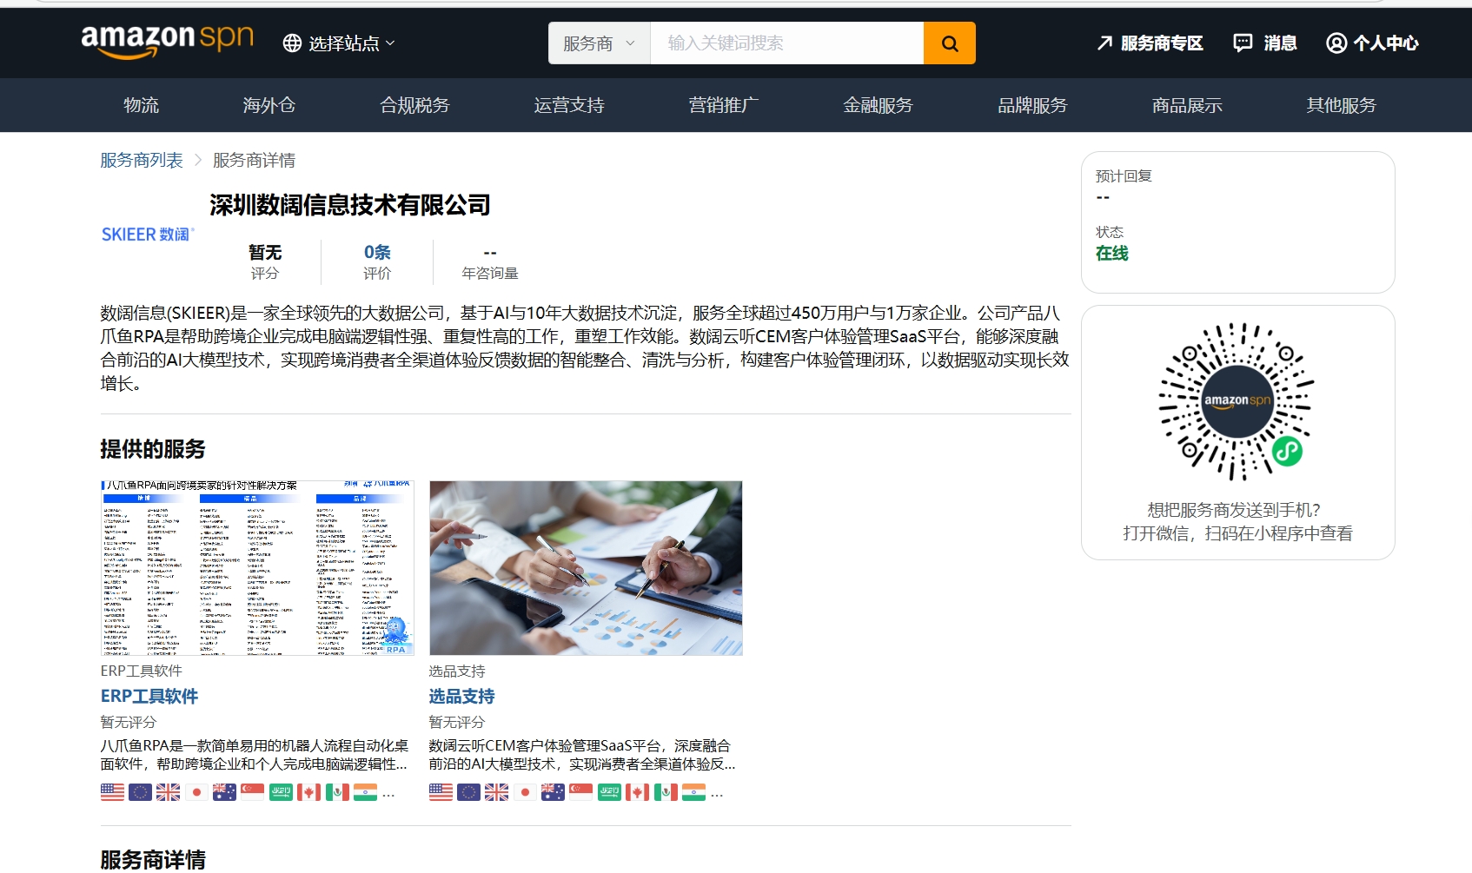The width and height of the screenshot is (1472, 873).
Task: Select the 合规税务 menu item
Action: click(x=414, y=105)
